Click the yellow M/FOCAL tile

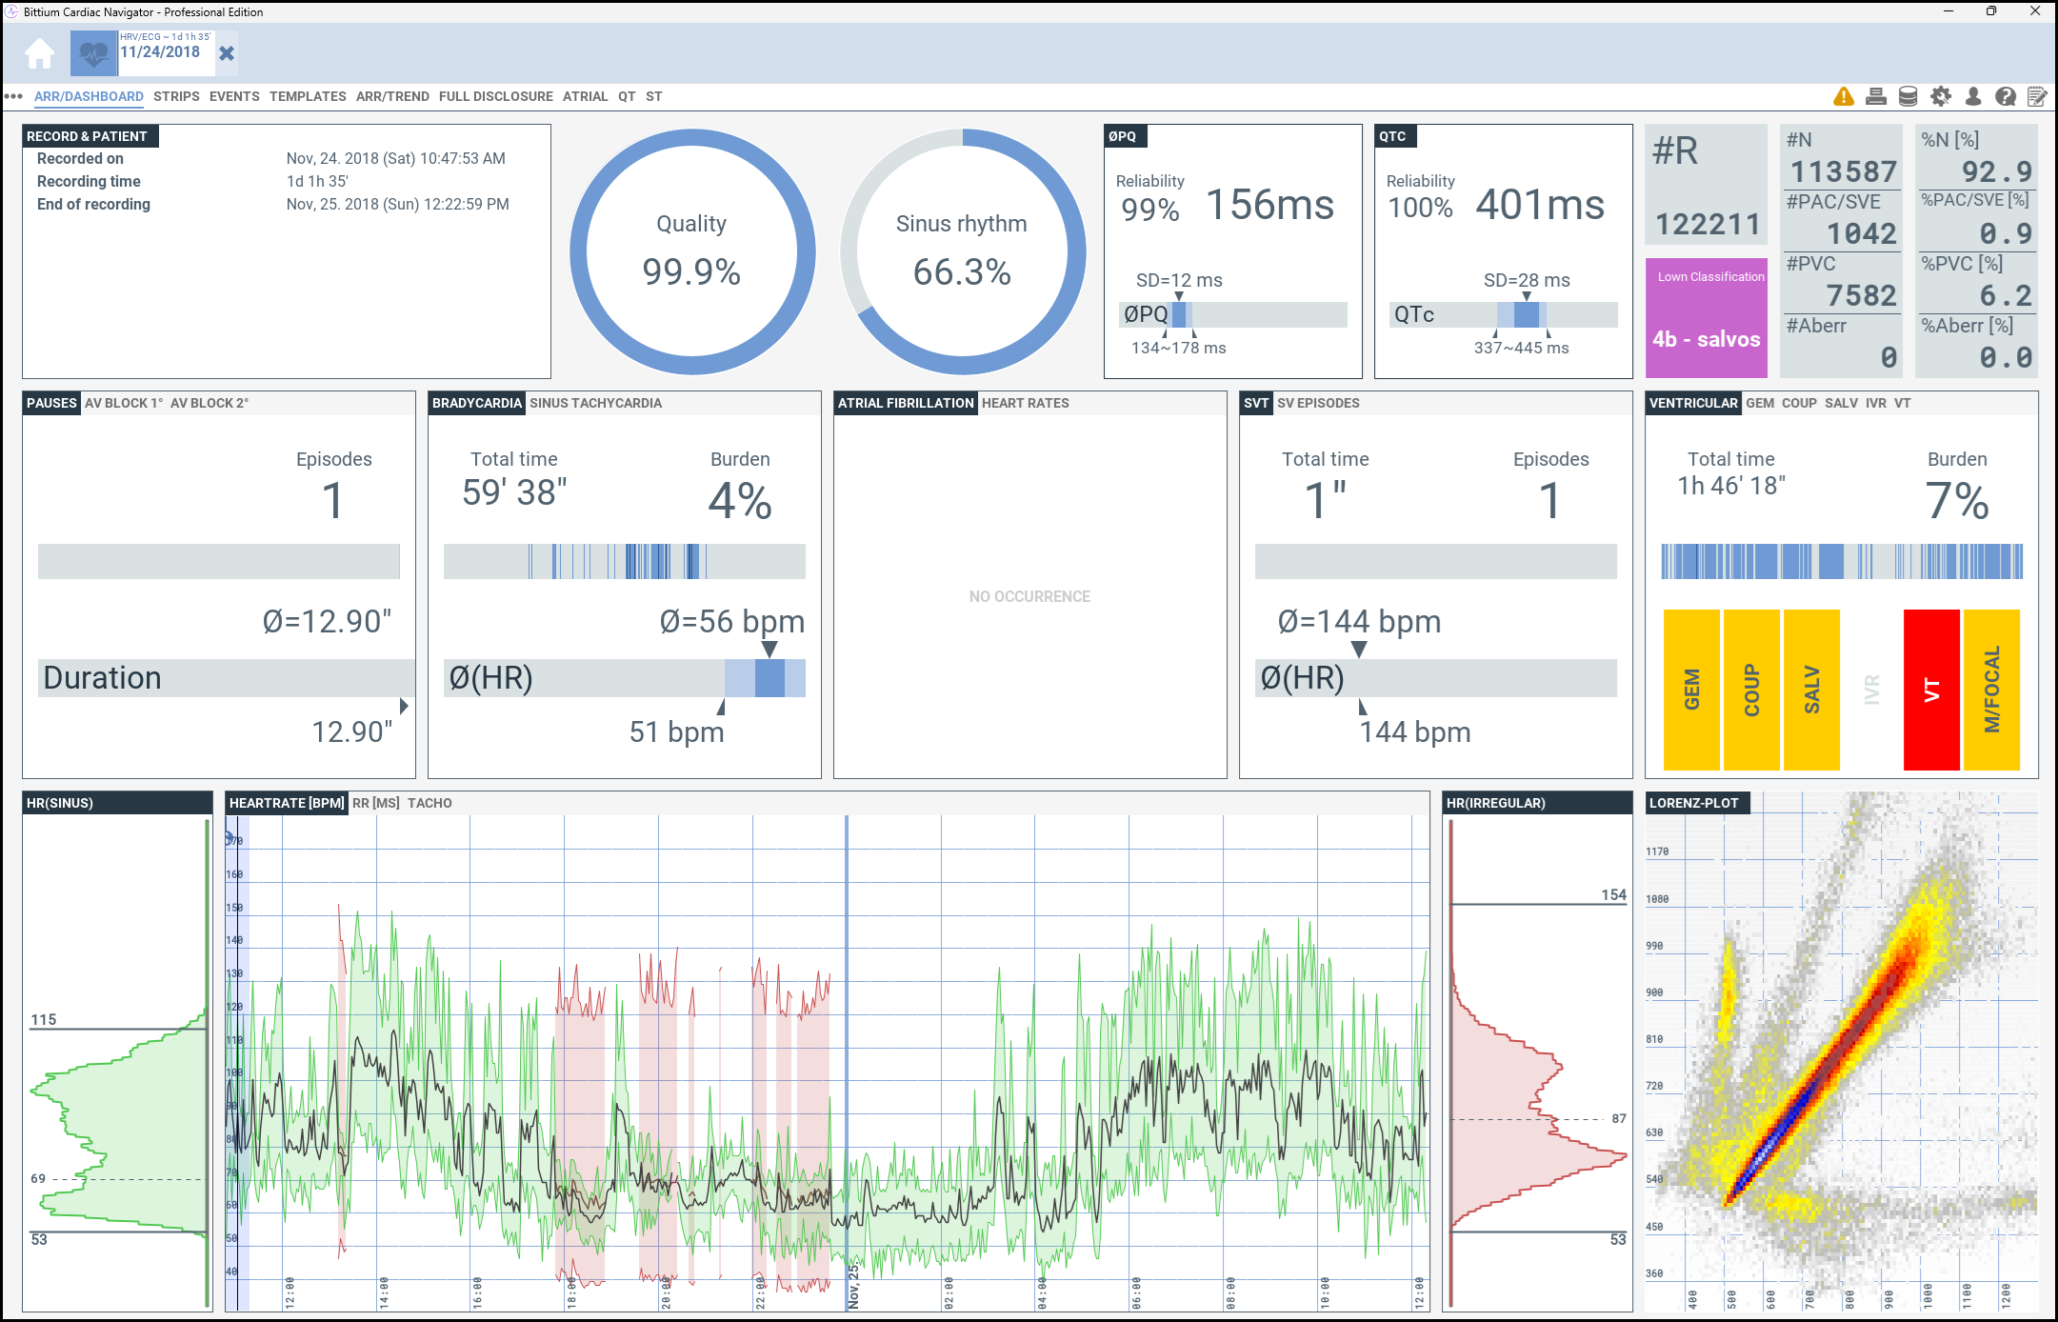click(1991, 690)
